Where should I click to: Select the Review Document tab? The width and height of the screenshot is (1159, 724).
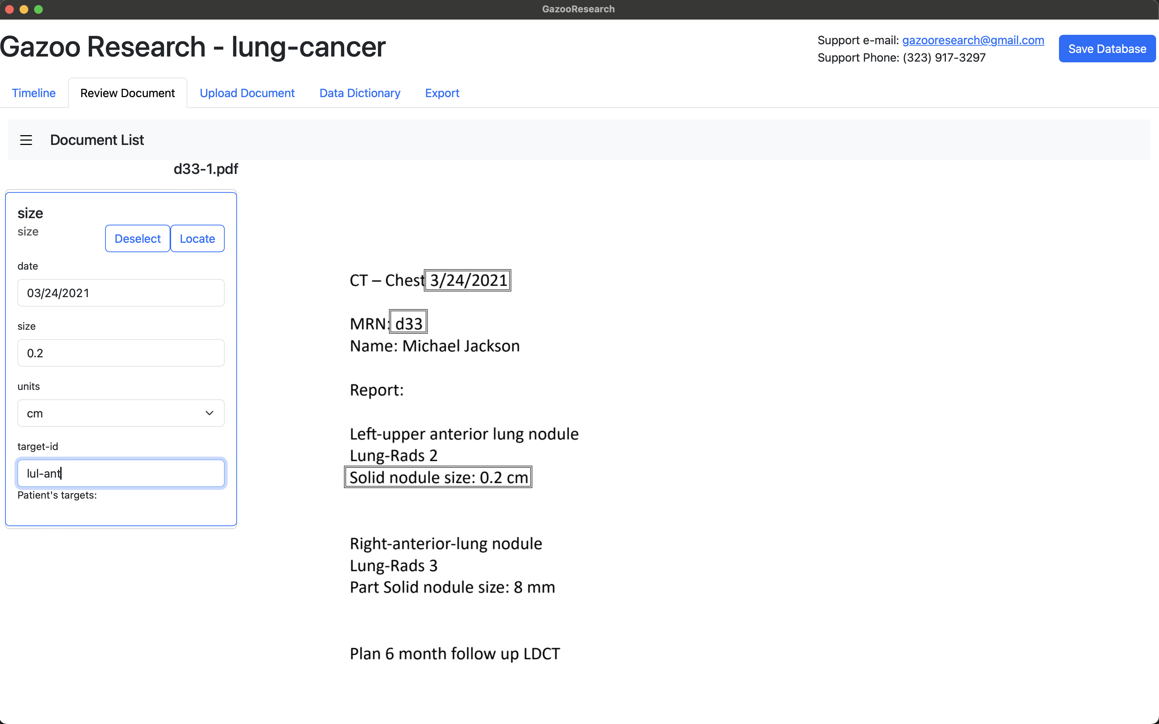pos(128,93)
